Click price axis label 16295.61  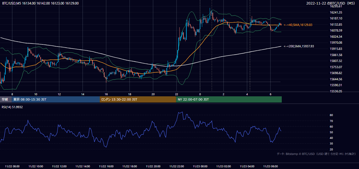[x=336, y=6]
